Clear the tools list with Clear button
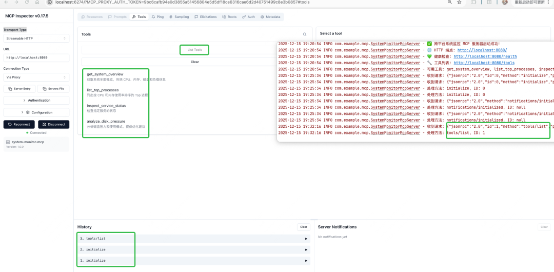This screenshot has width=554, height=272. [x=195, y=62]
